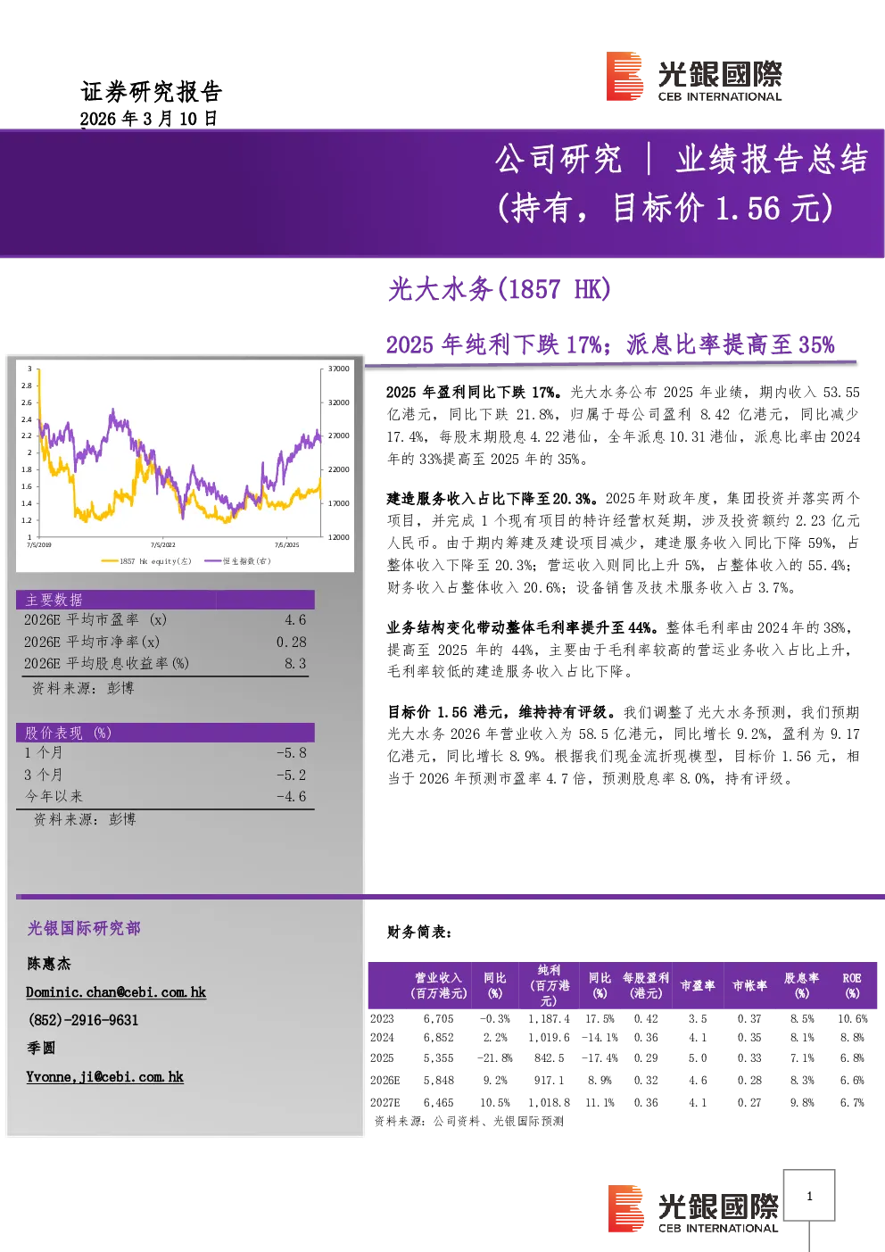The width and height of the screenshot is (885, 1252).
Task: Click paragraph heading 业务结构变化带动整体毛利率提升至44%
Action: pyautogui.click(x=523, y=627)
